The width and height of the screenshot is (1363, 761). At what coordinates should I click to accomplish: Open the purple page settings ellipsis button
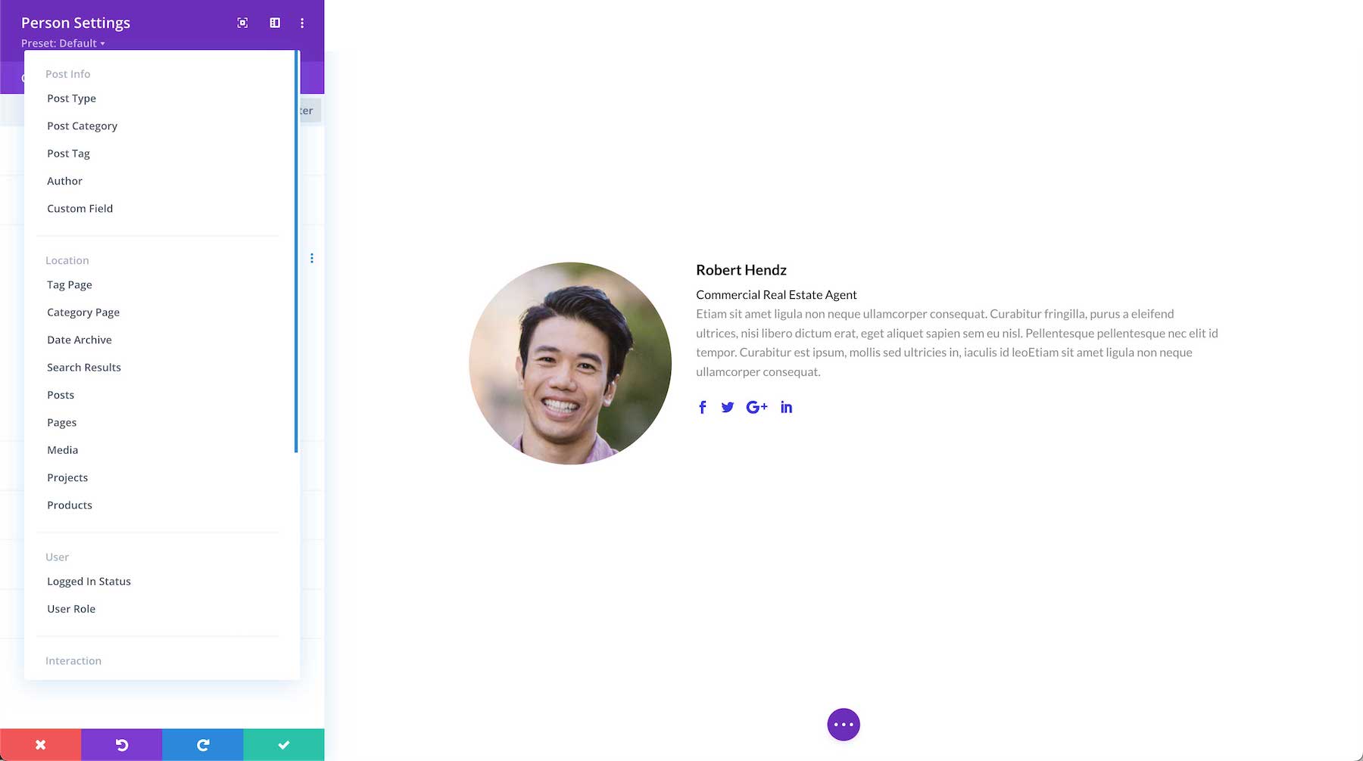[x=844, y=724]
